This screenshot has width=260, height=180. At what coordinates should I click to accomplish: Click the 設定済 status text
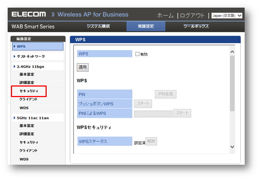click(140, 143)
